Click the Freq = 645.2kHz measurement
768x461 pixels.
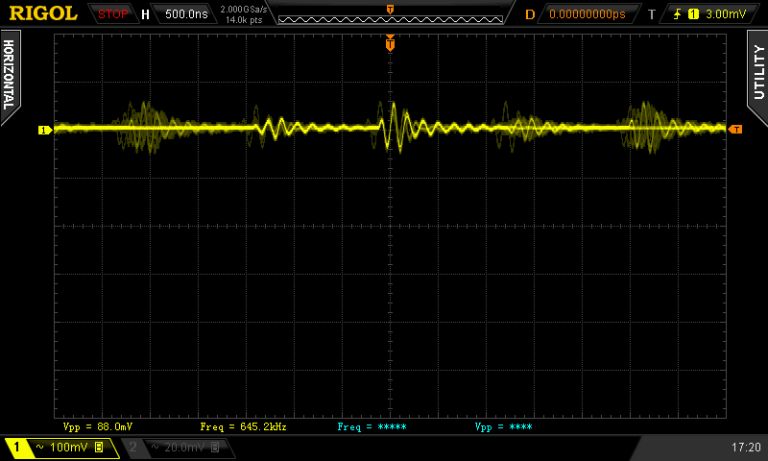coord(243,426)
